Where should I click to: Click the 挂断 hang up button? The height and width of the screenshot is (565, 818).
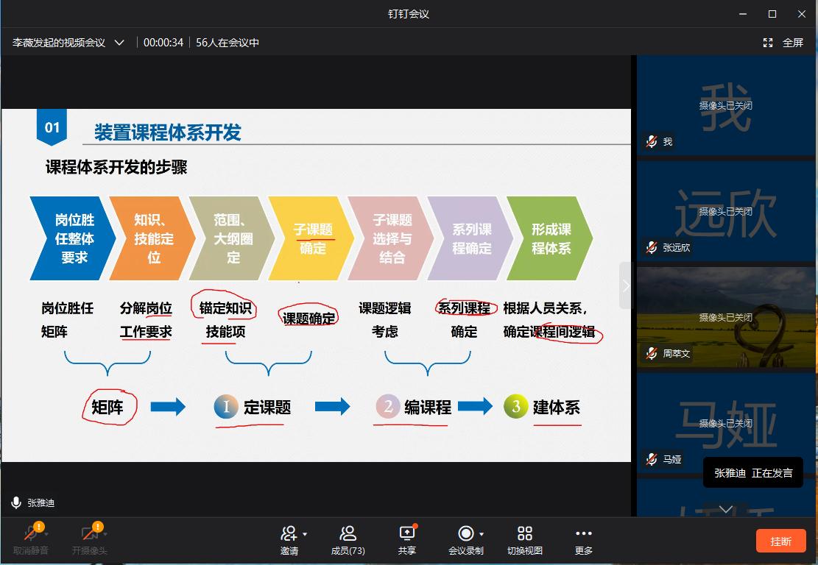pos(780,541)
